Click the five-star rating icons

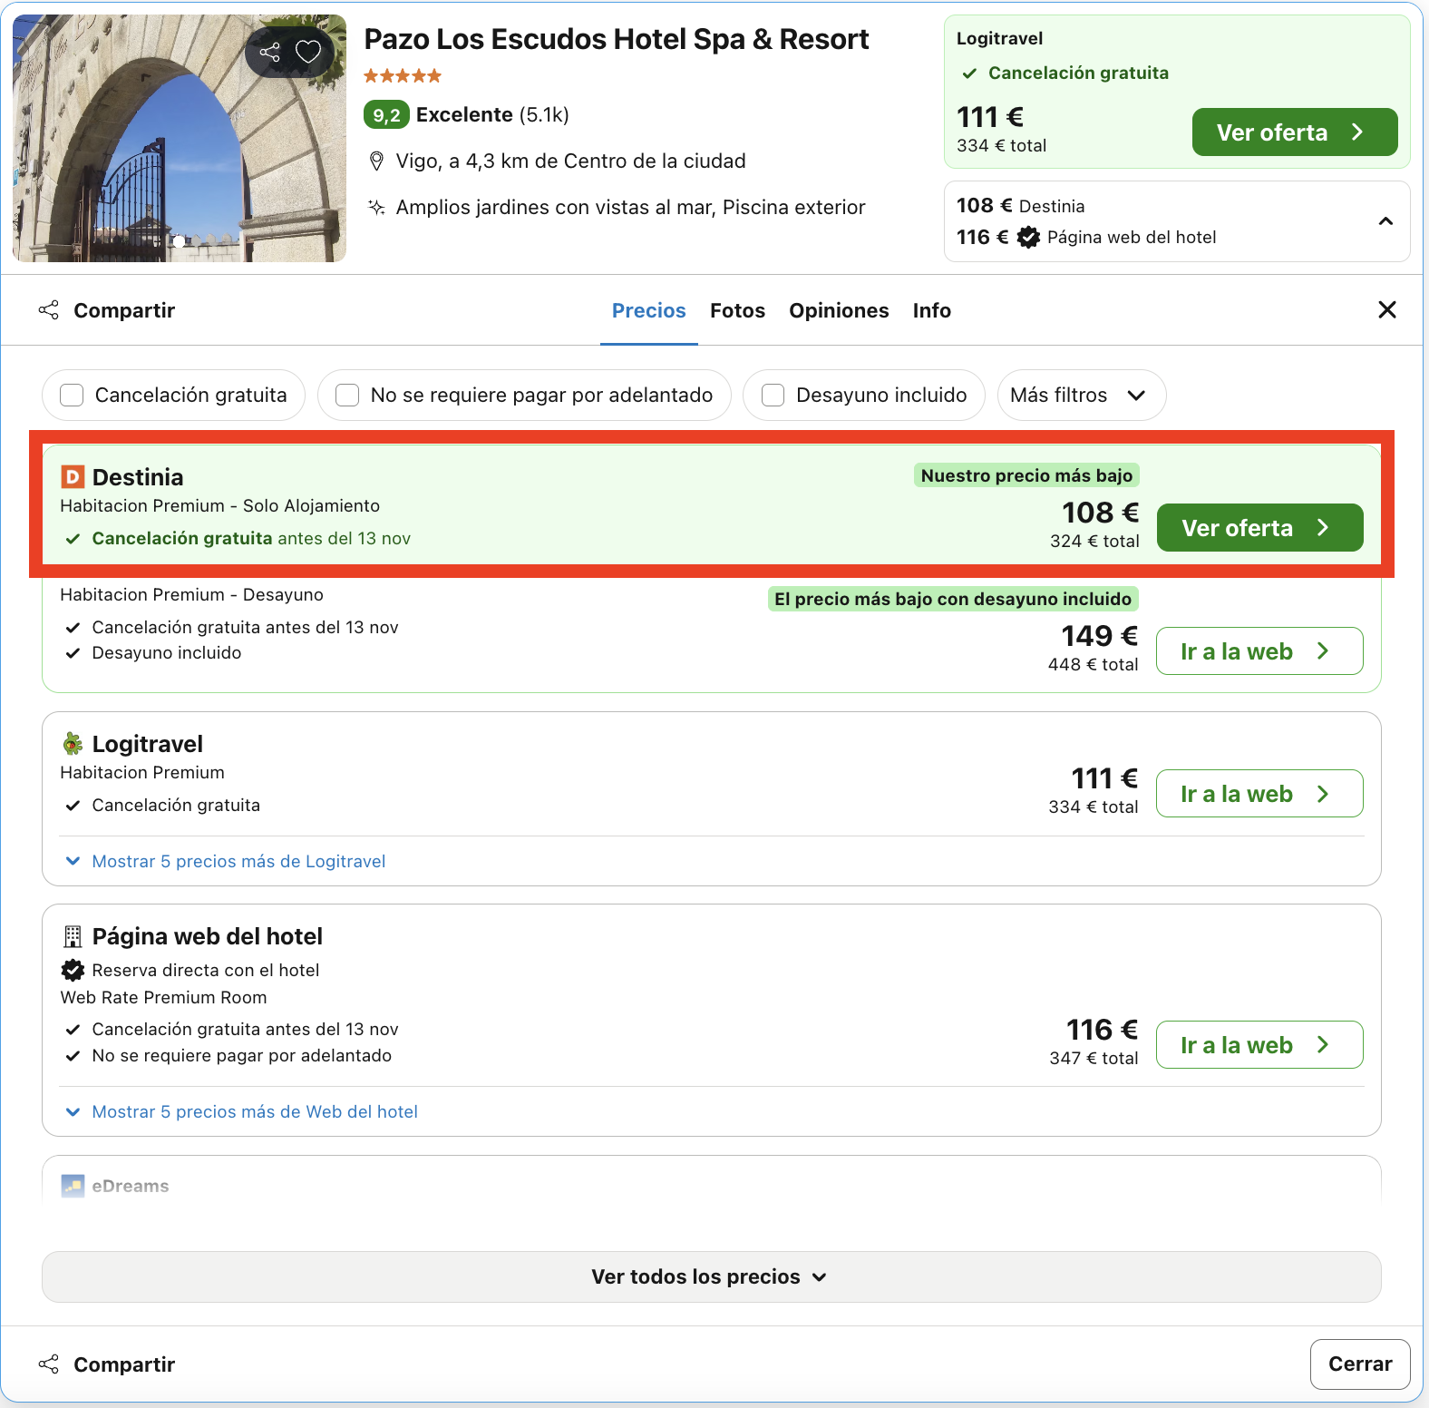pos(403,76)
